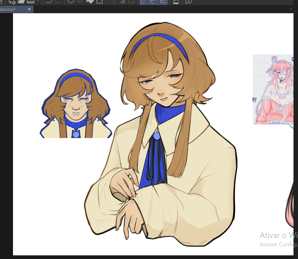Open the Scale/Rotate transform icon
Viewport: 298px width, 259px height.
click(99, 1)
